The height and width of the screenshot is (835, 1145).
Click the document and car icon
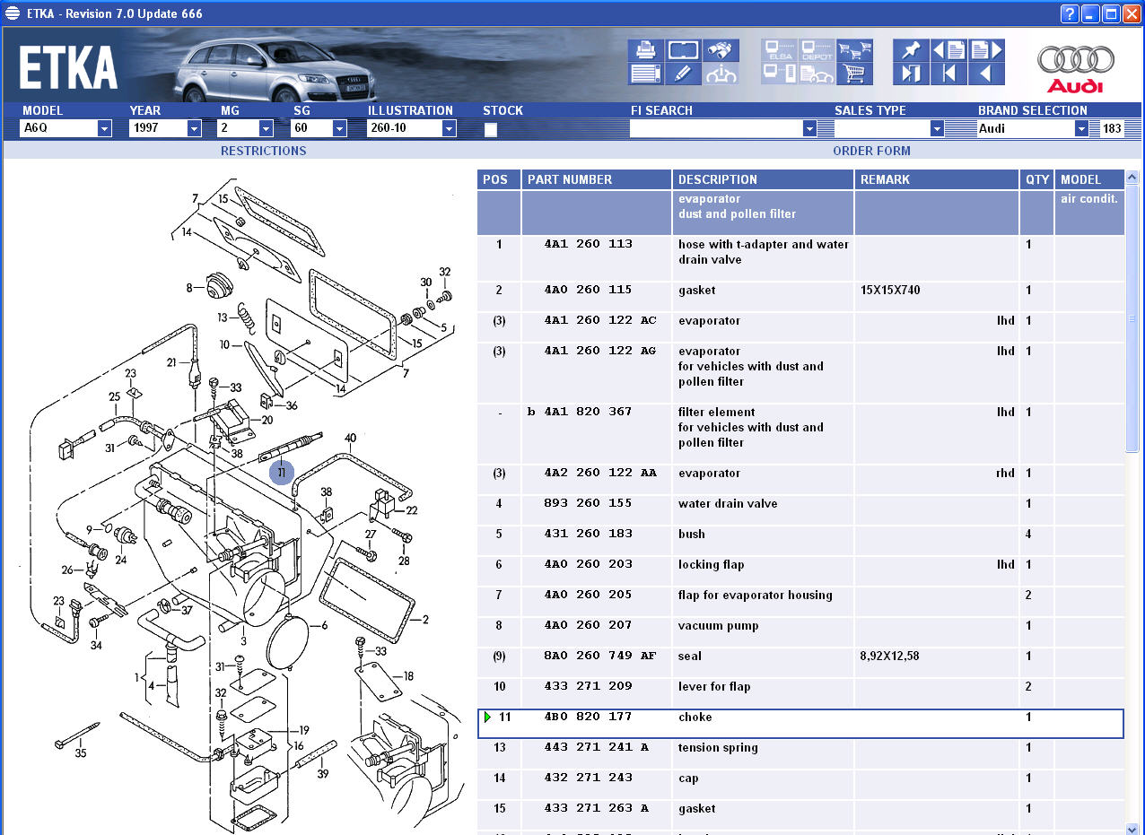[x=817, y=74]
